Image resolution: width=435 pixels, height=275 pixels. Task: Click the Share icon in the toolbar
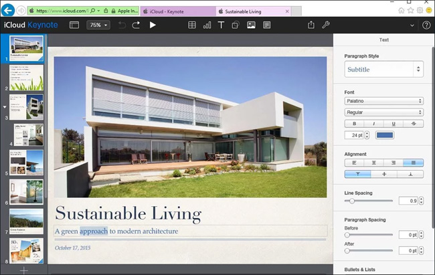click(311, 25)
